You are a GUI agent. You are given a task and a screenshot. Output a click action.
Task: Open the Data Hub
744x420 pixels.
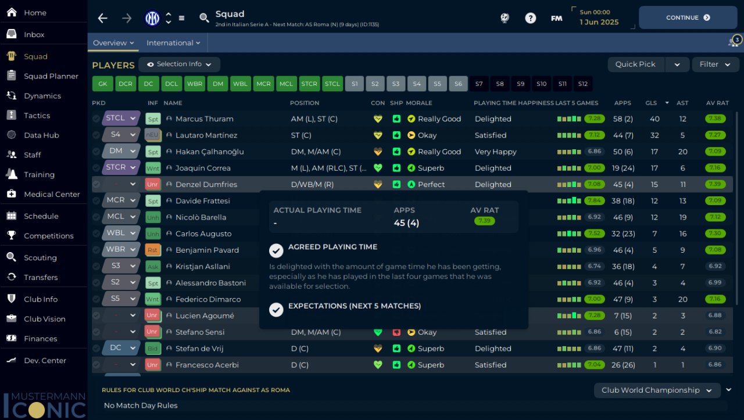point(41,135)
